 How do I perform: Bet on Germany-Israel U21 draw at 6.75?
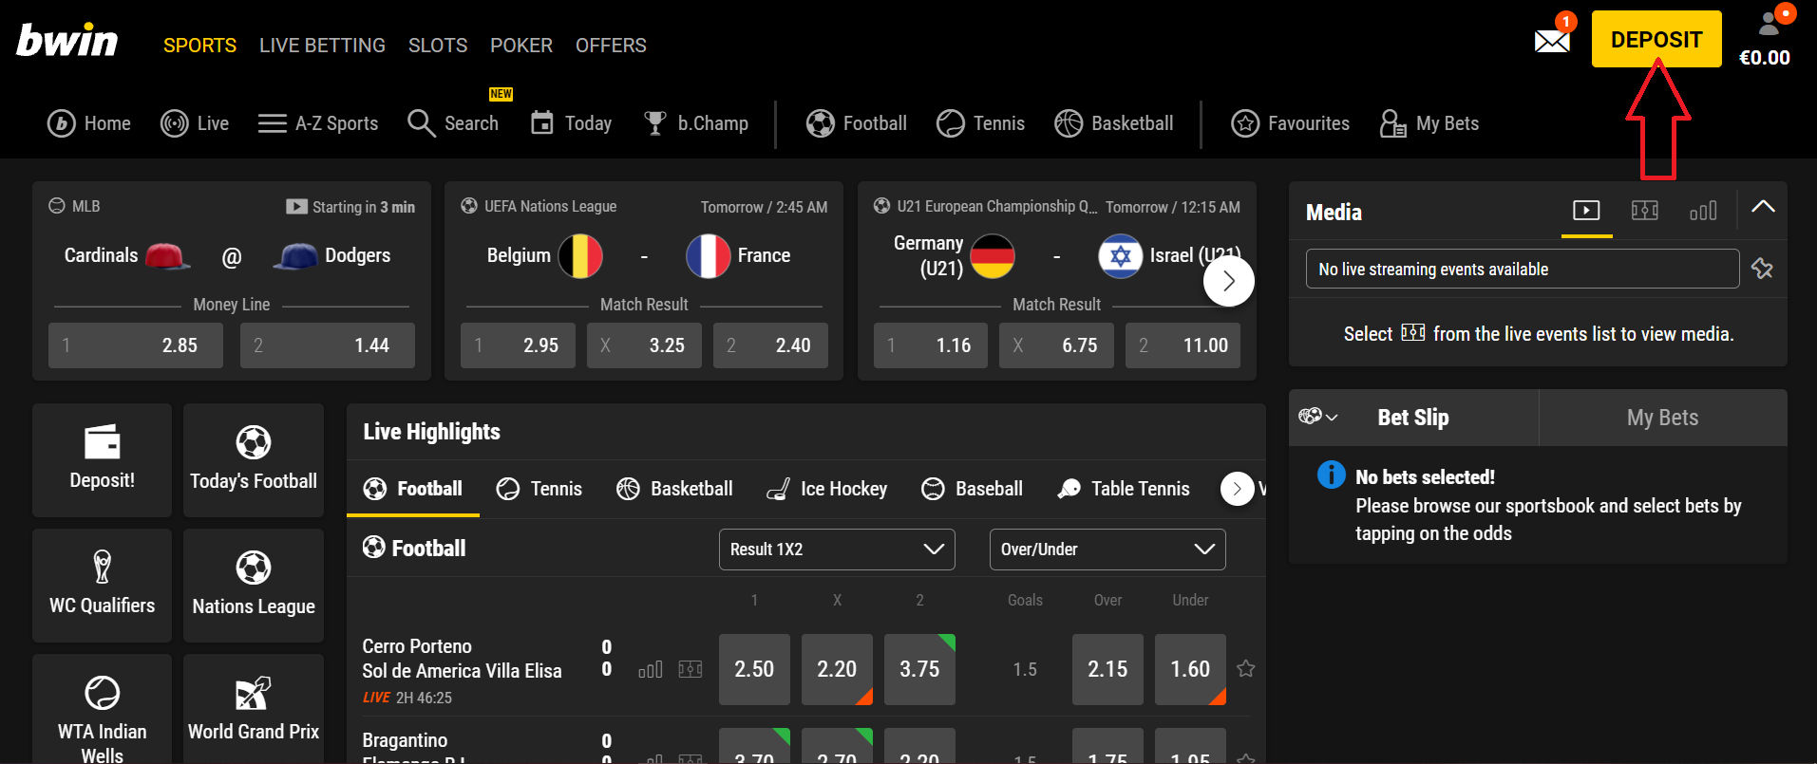pyautogui.click(x=1056, y=345)
